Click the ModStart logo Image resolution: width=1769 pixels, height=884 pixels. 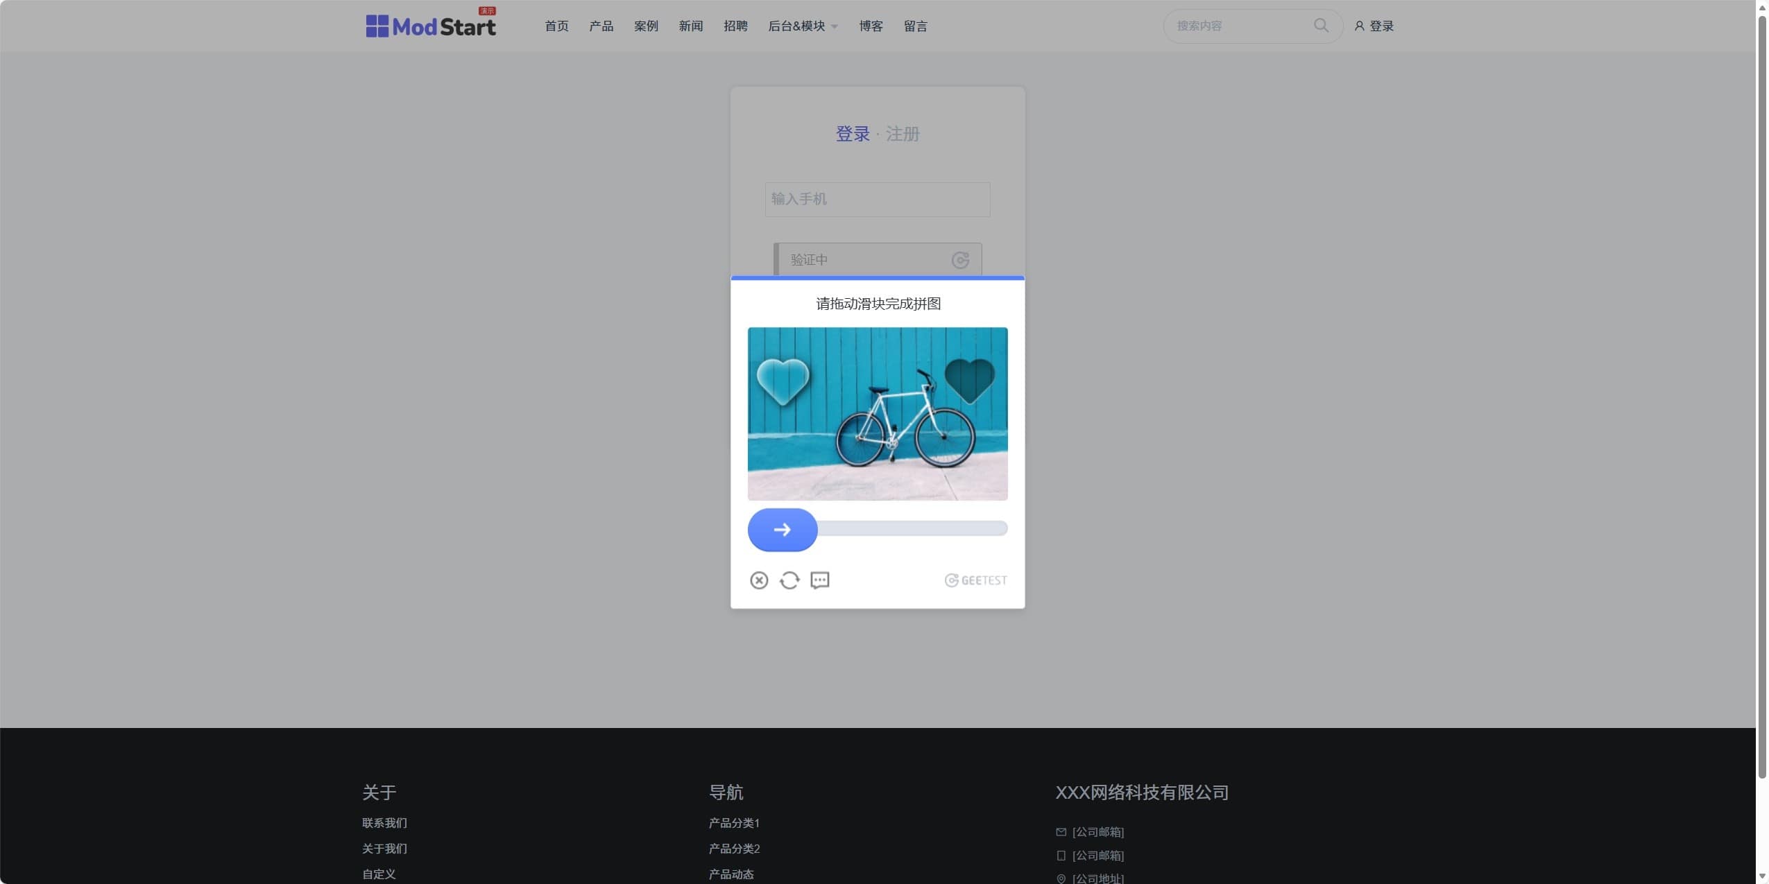tap(430, 26)
